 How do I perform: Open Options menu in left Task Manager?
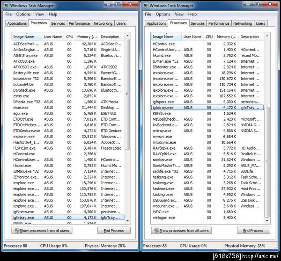(x=23, y=14)
